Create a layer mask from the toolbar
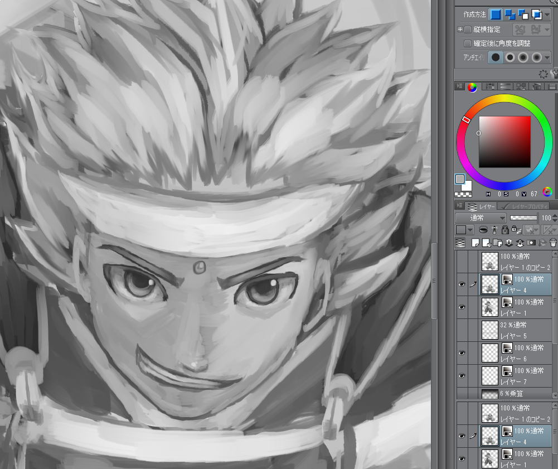The width and height of the screenshot is (558, 469). pos(531,243)
